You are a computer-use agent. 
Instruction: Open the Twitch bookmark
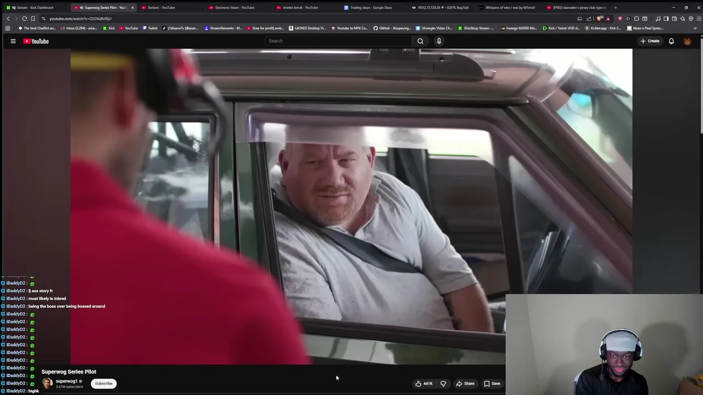pos(149,28)
